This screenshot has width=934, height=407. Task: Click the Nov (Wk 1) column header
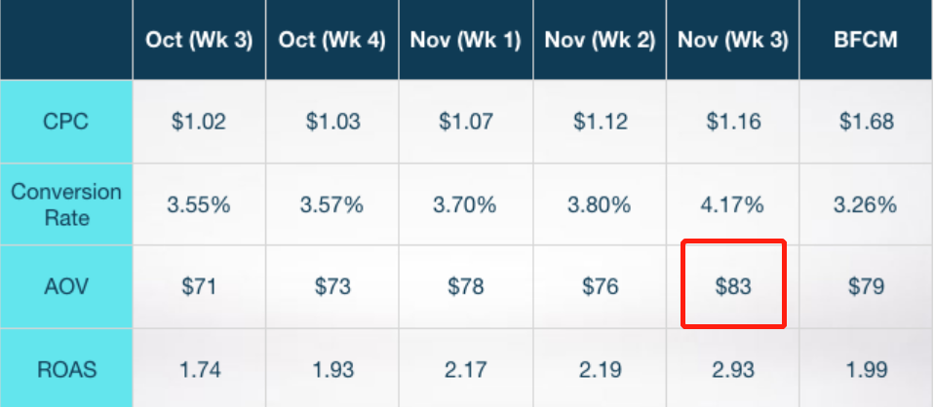(465, 41)
